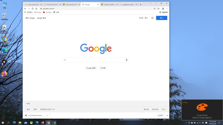Close the 'gigabyte creator' tab

tap(136, 5)
